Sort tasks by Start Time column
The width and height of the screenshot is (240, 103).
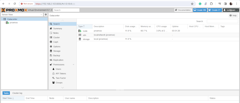[x=13, y=98]
